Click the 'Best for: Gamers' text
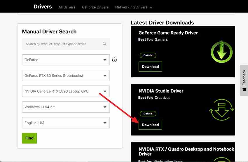This screenshot has width=248, height=162. click(x=153, y=39)
